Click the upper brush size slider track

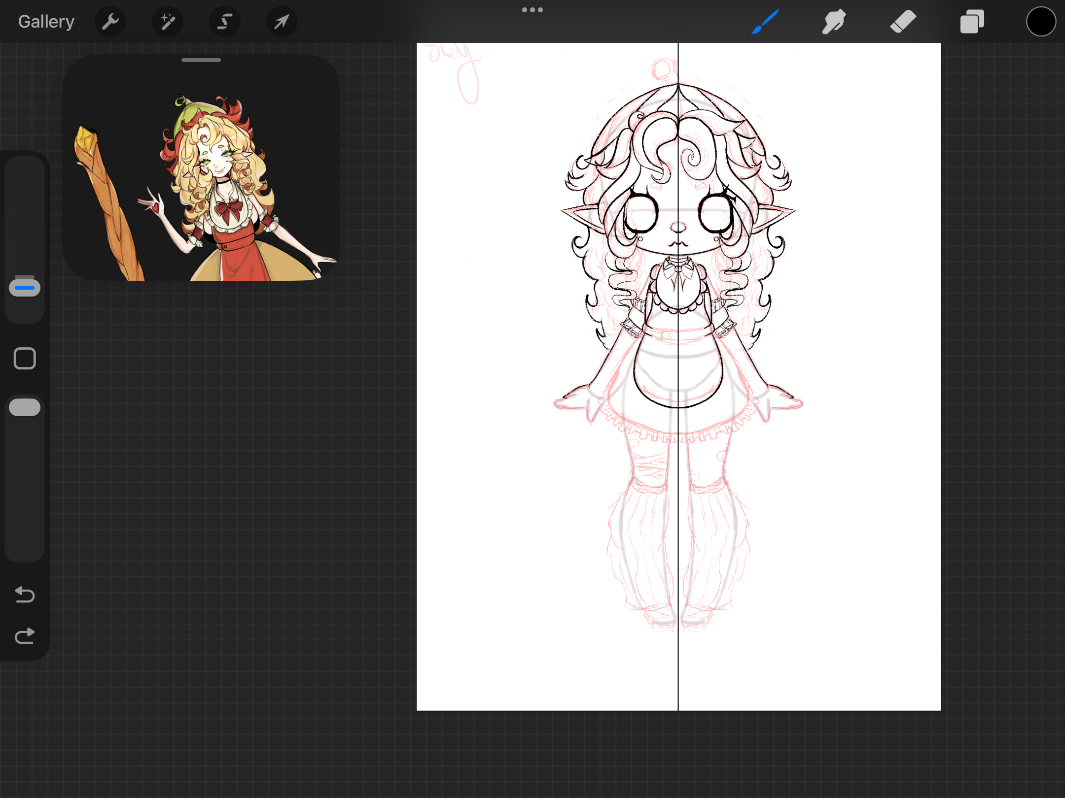pos(25,212)
